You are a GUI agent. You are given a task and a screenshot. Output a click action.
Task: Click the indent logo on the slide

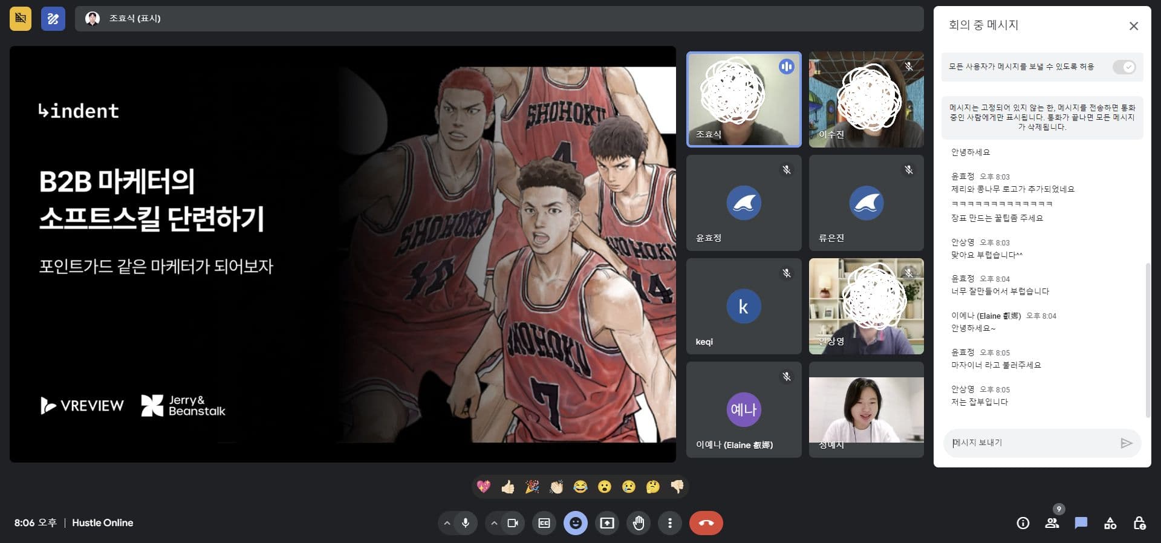[79, 111]
